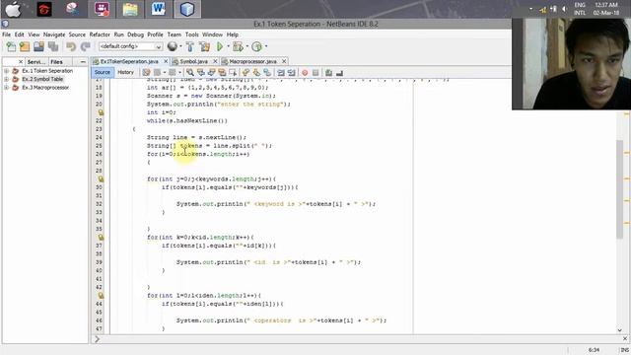Screen dimensions: 631x355
Task: Click the Shift Line Left icon
Action: pyautogui.click(x=281, y=72)
